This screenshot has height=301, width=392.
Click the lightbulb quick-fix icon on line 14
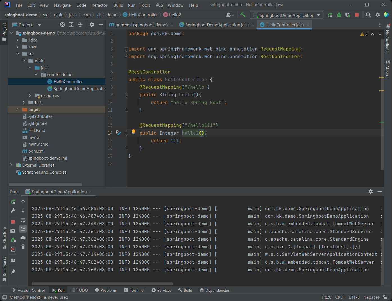click(x=133, y=132)
